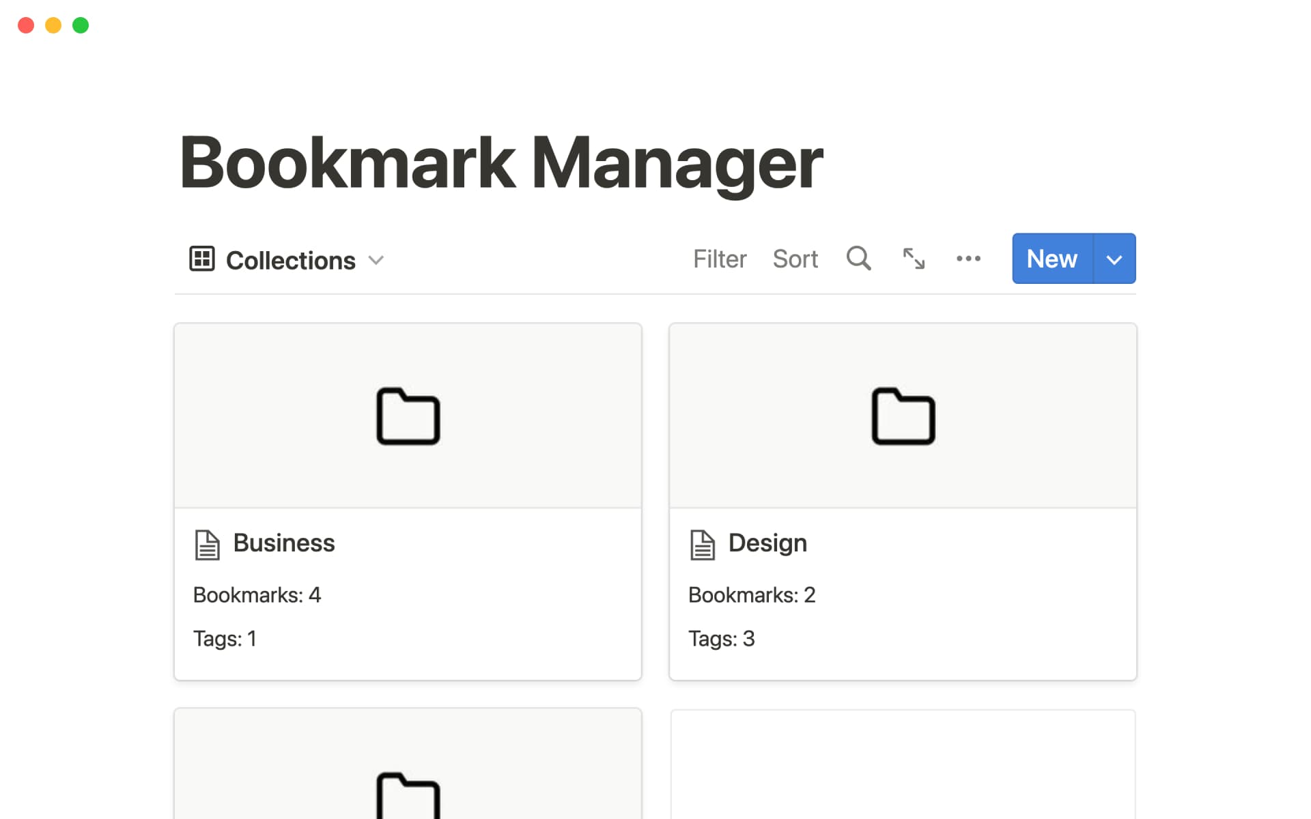This screenshot has width=1311, height=819.
Task: Open the New button's dropdown chevron
Action: click(x=1114, y=259)
